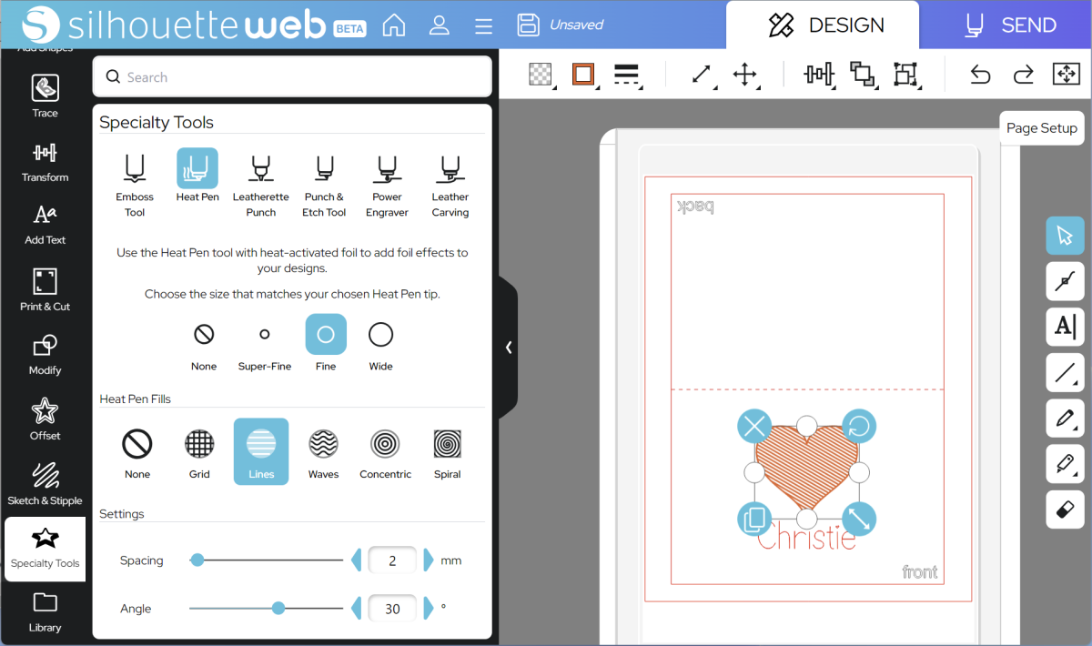This screenshot has width=1092, height=646.
Task: Activate the Edit Points tool
Action: click(1065, 281)
